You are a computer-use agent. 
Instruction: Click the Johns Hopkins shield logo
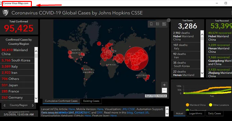5,13
